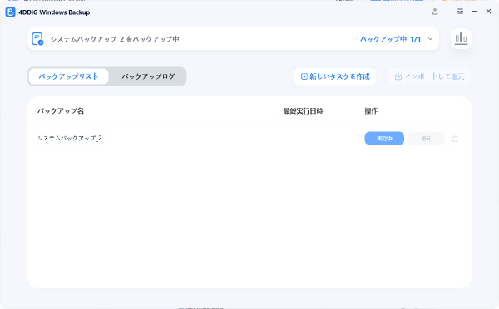Select the システムバックアップ_2 list row

(x=249, y=138)
